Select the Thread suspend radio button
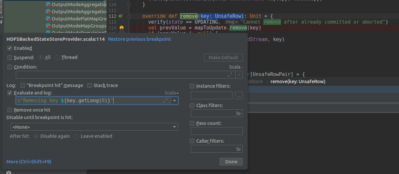 pos(57,58)
